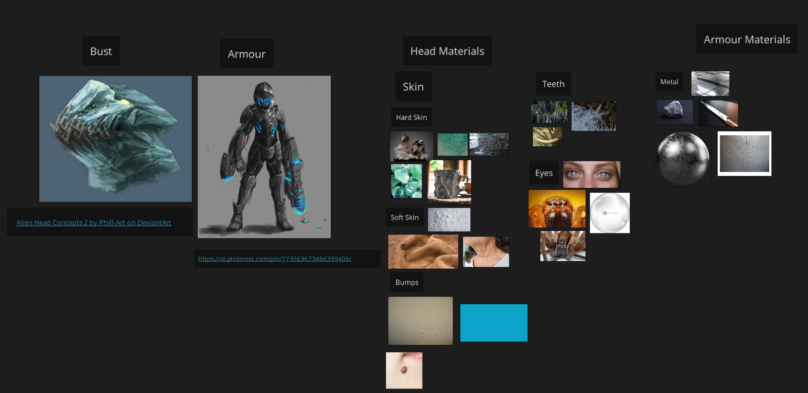
Task: Select the jagged stone spikes image under Teeth
Action: tap(549, 112)
